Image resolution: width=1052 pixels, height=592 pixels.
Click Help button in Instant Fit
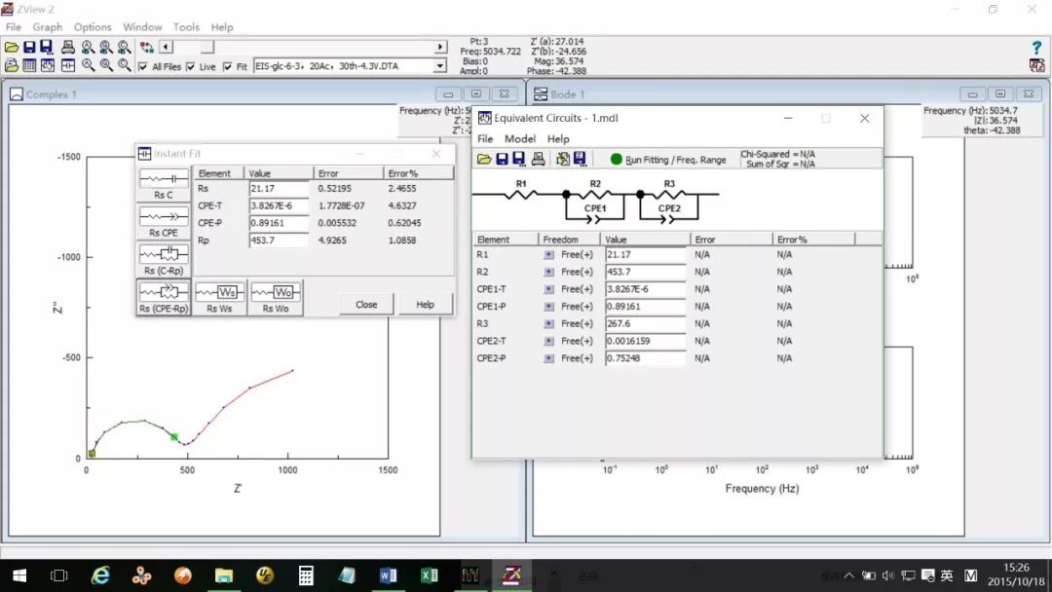[x=426, y=305]
